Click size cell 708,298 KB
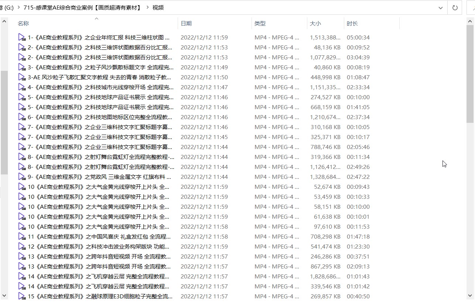Image resolution: width=475 pixels, height=305 pixels. pos(327,236)
